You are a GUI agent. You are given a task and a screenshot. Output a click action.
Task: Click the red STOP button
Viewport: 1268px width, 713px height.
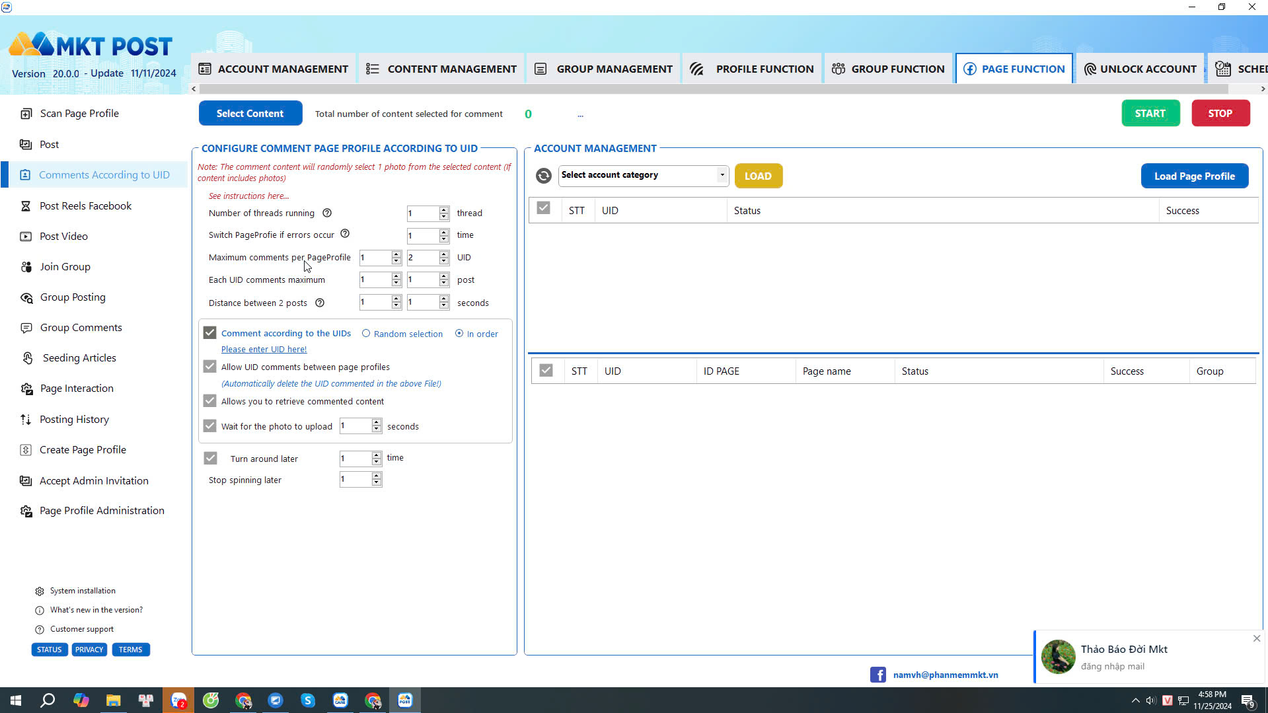click(1220, 113)
